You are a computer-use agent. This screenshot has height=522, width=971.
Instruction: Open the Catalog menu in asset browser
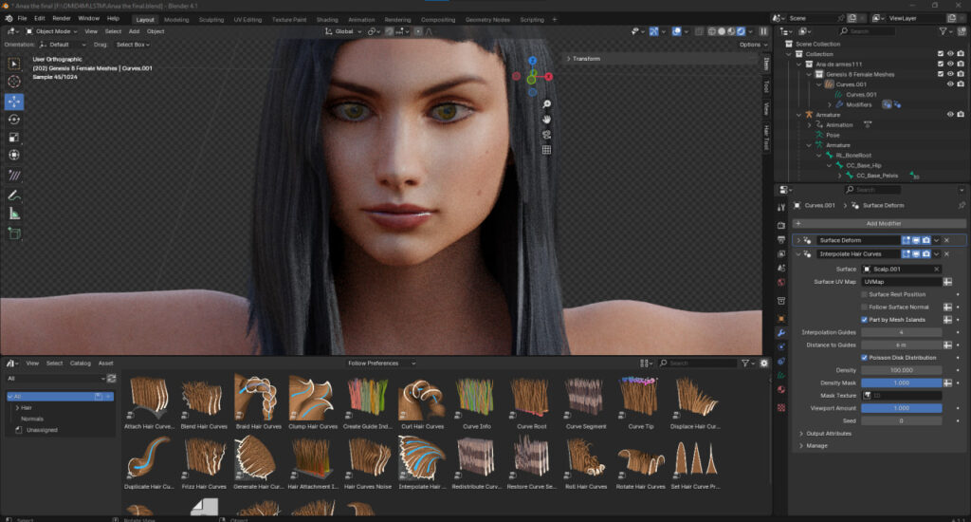[x=80, y=364]
